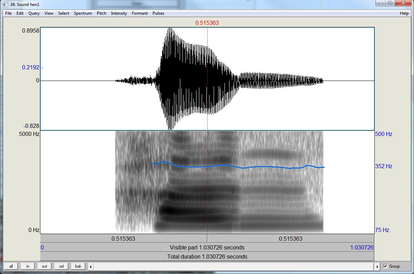
Task: Close the Sound hen1 window
Action: [403, 4]
